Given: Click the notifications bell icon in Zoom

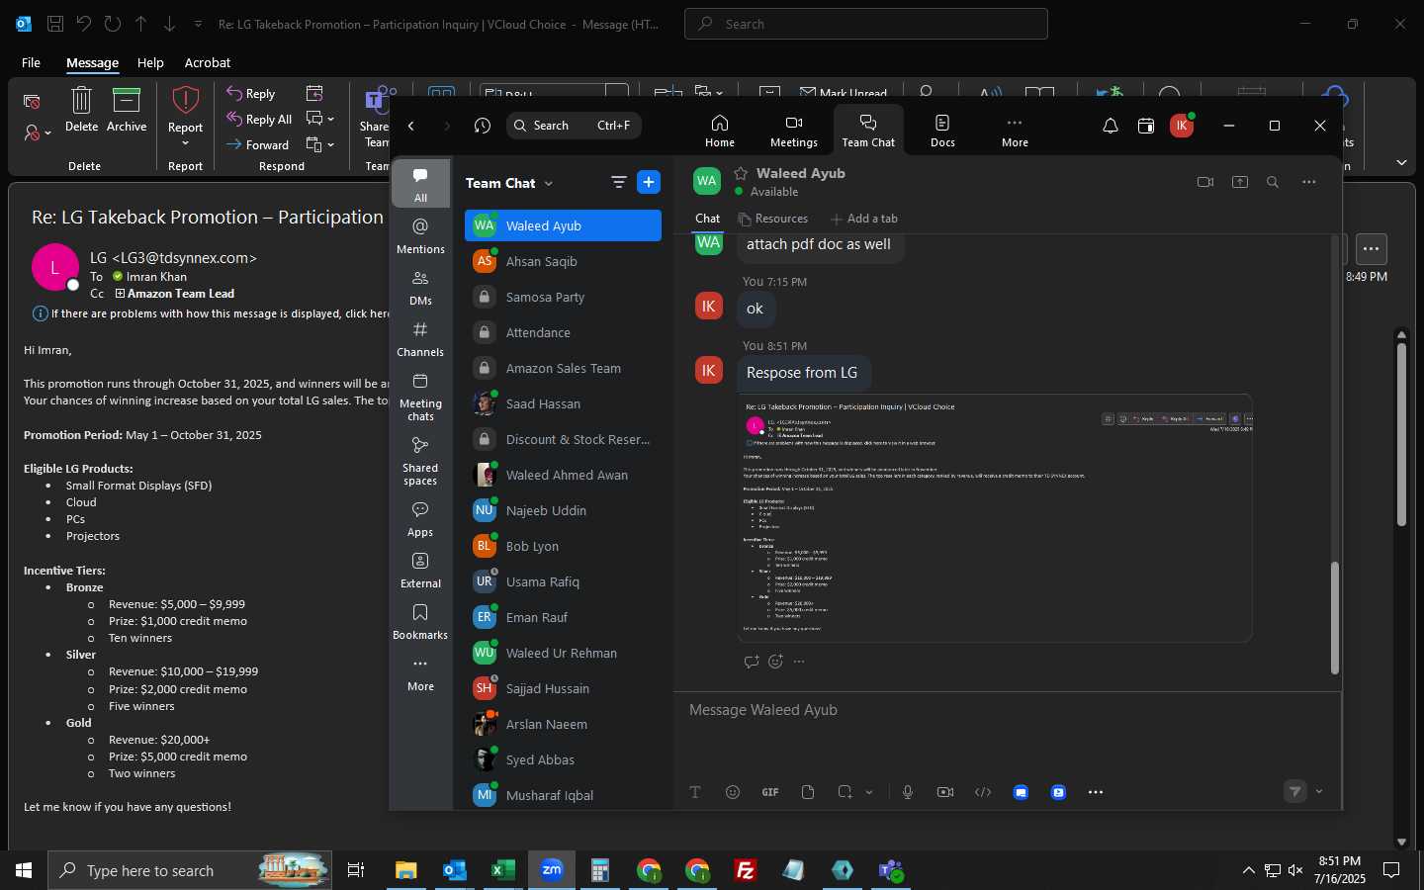Looking at the screenshot, I should click(x=1111, y=126).
